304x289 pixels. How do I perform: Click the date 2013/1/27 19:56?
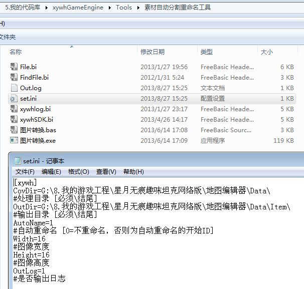[x=164, y=67]
